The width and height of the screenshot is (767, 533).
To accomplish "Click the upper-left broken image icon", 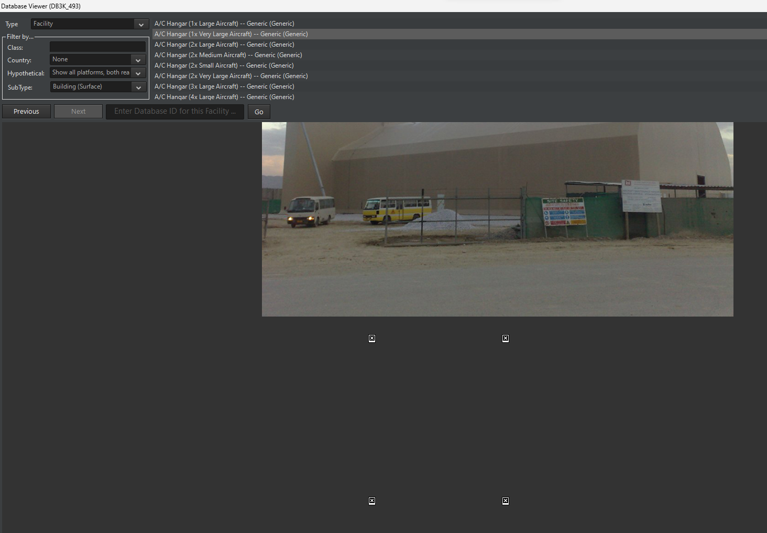I will coord(372,339).
